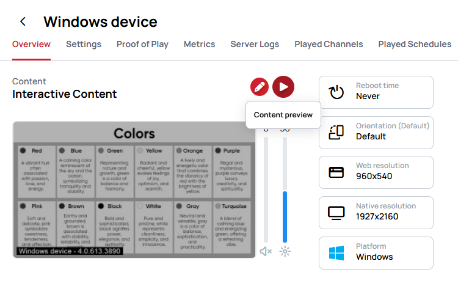Click the 960x540 resolution value
This screenshot has height=283, width=458.
click(x=374, y=176)
